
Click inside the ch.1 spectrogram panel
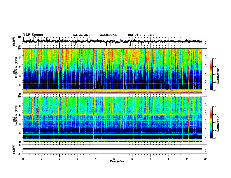click(112, 71)
